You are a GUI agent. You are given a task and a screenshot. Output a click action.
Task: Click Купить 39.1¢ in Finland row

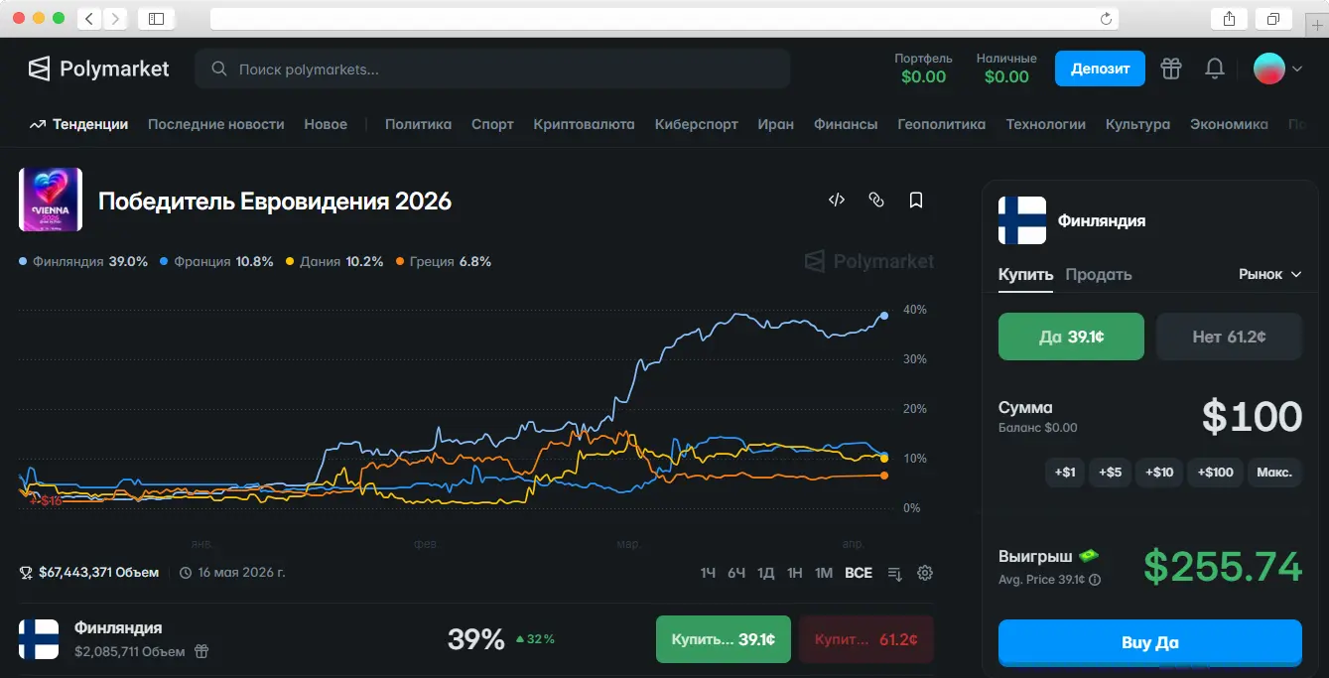point(723,639)
